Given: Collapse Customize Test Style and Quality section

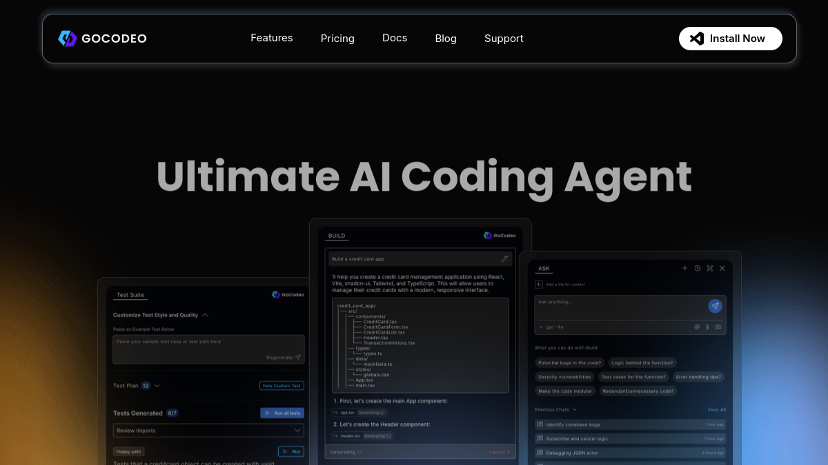Looking at the screenshot, I should click(x=205, y=315).
